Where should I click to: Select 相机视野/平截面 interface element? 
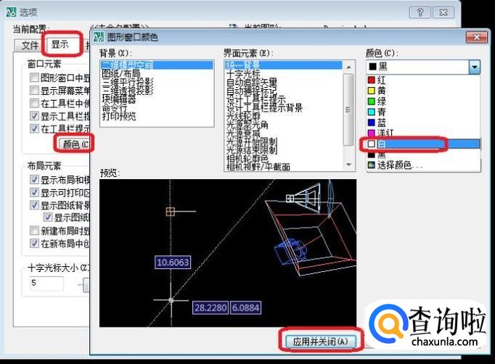258,167
